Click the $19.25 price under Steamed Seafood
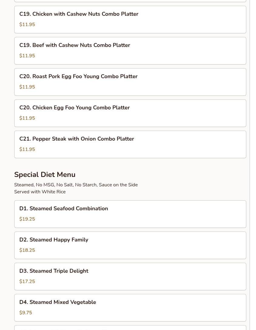This screenshot has height=330, width=256. tap(27, 219)
